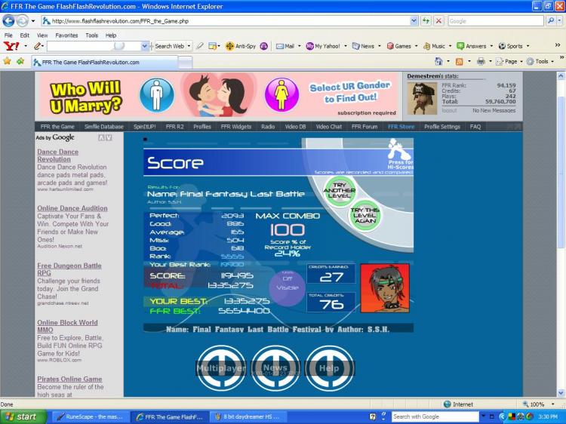The width and height of the screenshot is (566, 424).
Task: Open the Yahoo Answers toolbar button
Action: click(475, 46)
